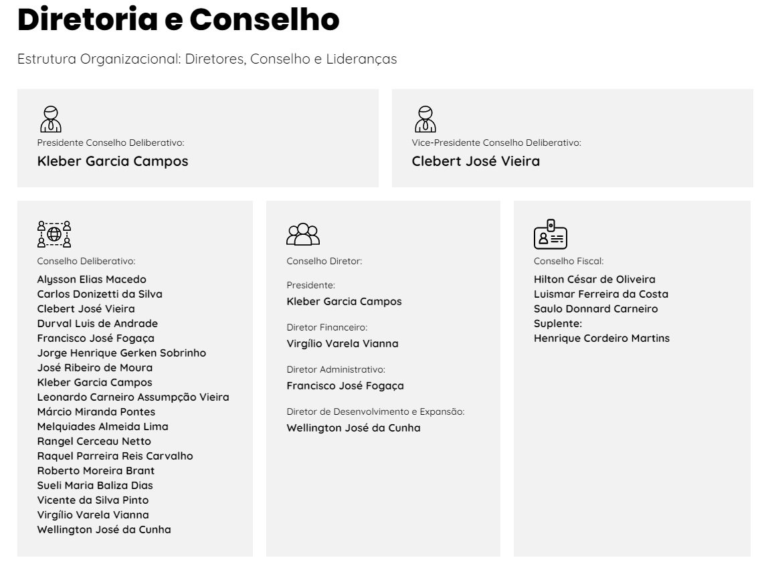Click Francisco José Fogaça under Diretor Administrativo

coord(345,386)
